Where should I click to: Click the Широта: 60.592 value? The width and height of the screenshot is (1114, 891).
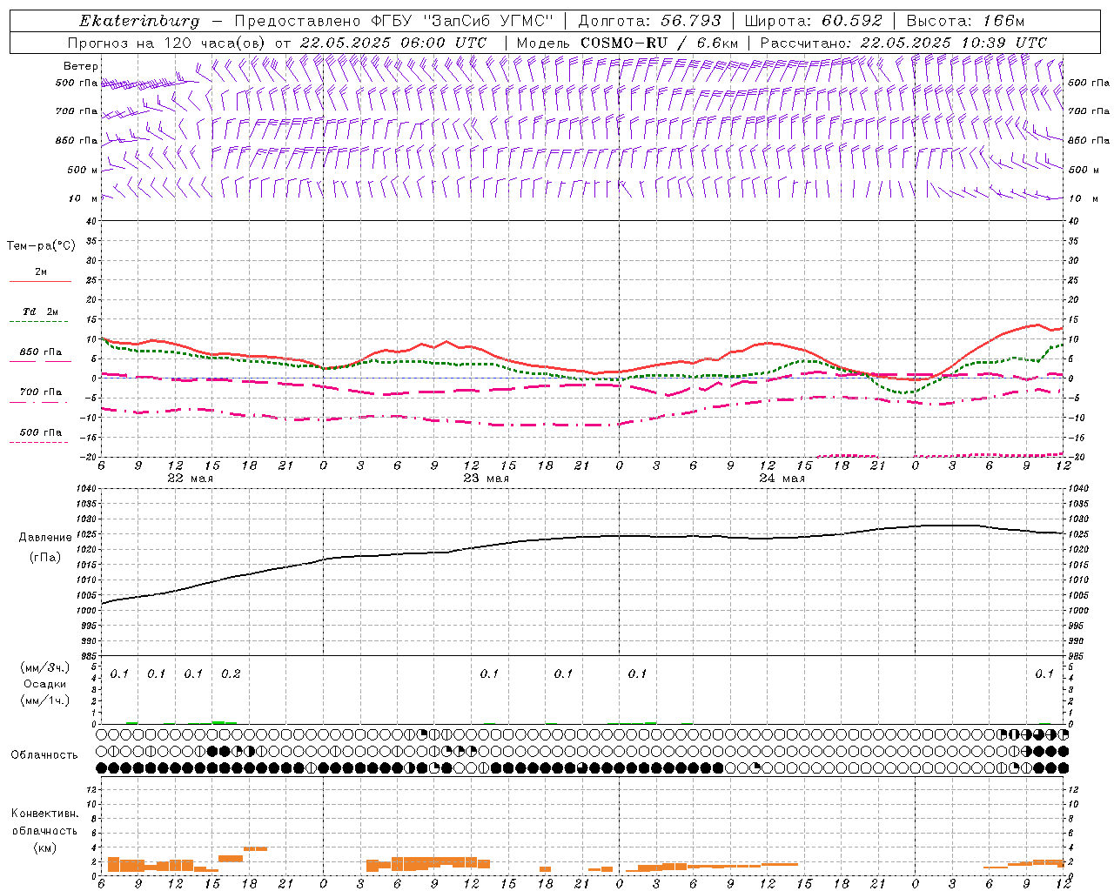click(x=813, y=21)
